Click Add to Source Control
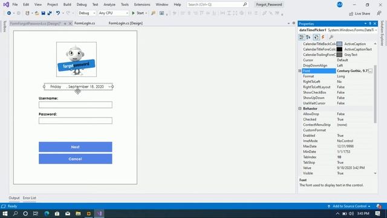Image resolution: width=387 pixels, height=218 pixels. 350,206
